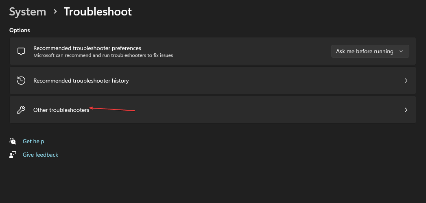Open the Get help link

(33, 141)
